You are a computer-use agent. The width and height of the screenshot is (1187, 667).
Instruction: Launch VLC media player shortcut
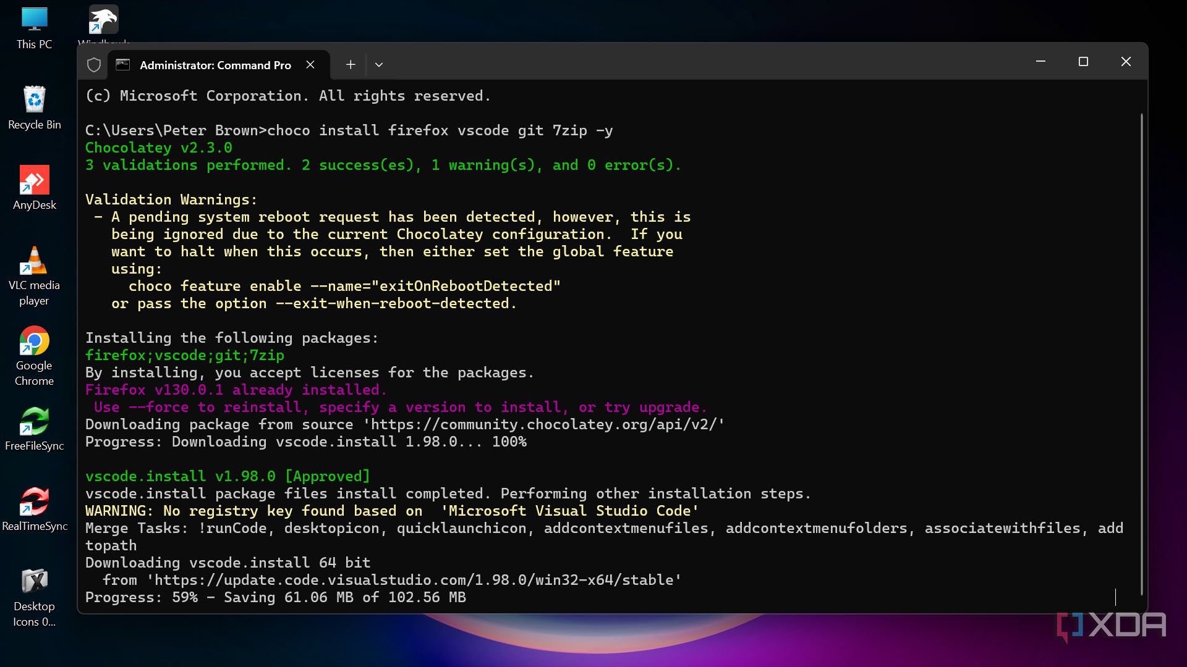[x=34, y=276]
